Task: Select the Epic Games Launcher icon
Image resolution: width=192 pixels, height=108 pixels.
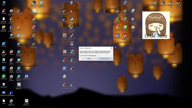Action: pyautogui.click(x=19, y=12)
